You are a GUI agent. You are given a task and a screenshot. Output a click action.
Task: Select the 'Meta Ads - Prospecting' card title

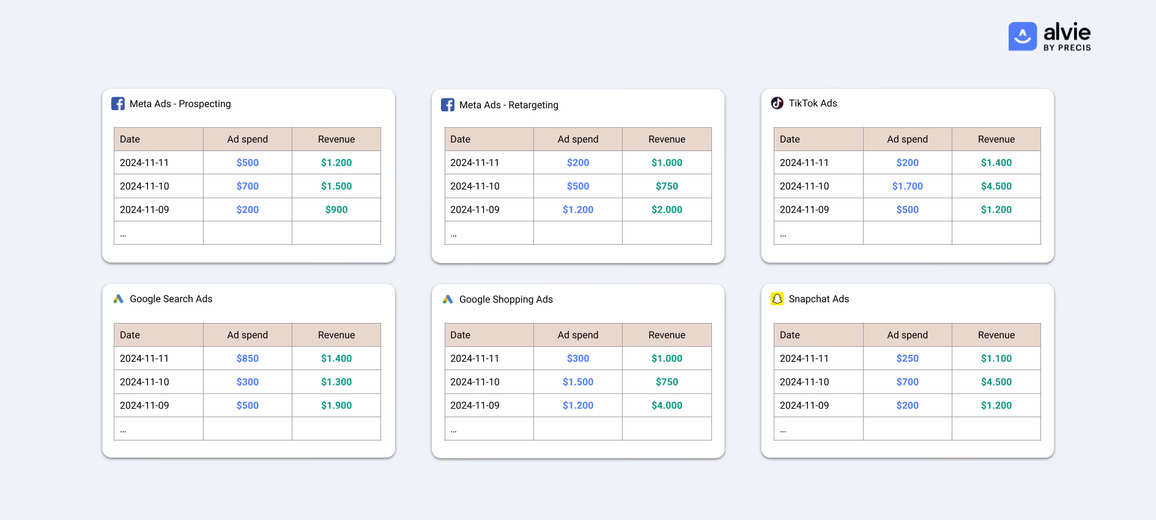pyautogui.click(x=180, y=104)
